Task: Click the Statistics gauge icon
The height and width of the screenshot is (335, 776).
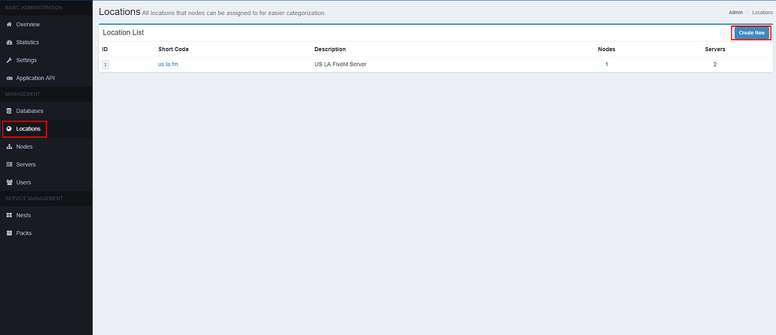Action: (x=9, y=42)
